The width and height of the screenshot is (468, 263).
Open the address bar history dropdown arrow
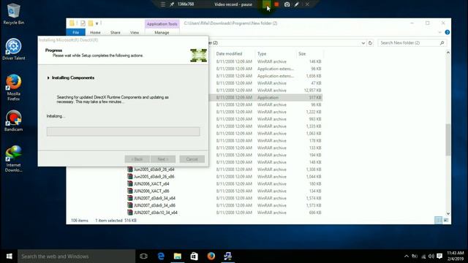(x=363, y=43)
